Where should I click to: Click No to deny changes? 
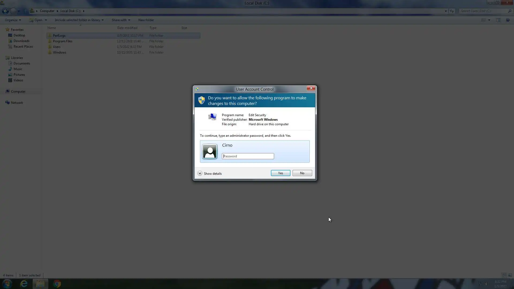[x=302, y=173]
